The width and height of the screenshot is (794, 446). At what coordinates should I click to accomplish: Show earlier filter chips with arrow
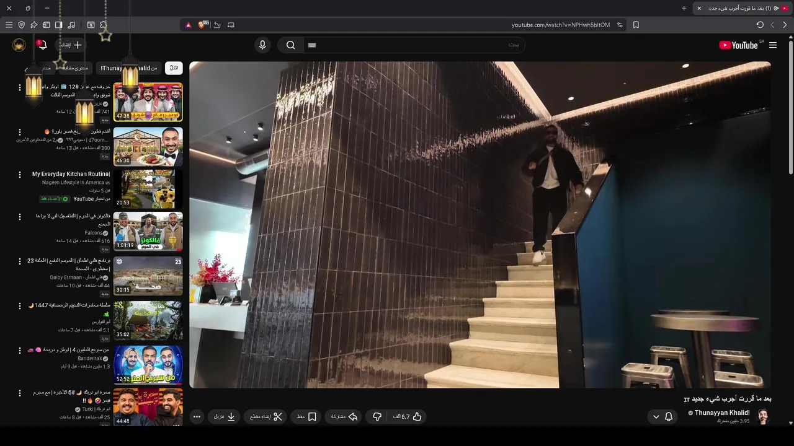click(26, 69)
